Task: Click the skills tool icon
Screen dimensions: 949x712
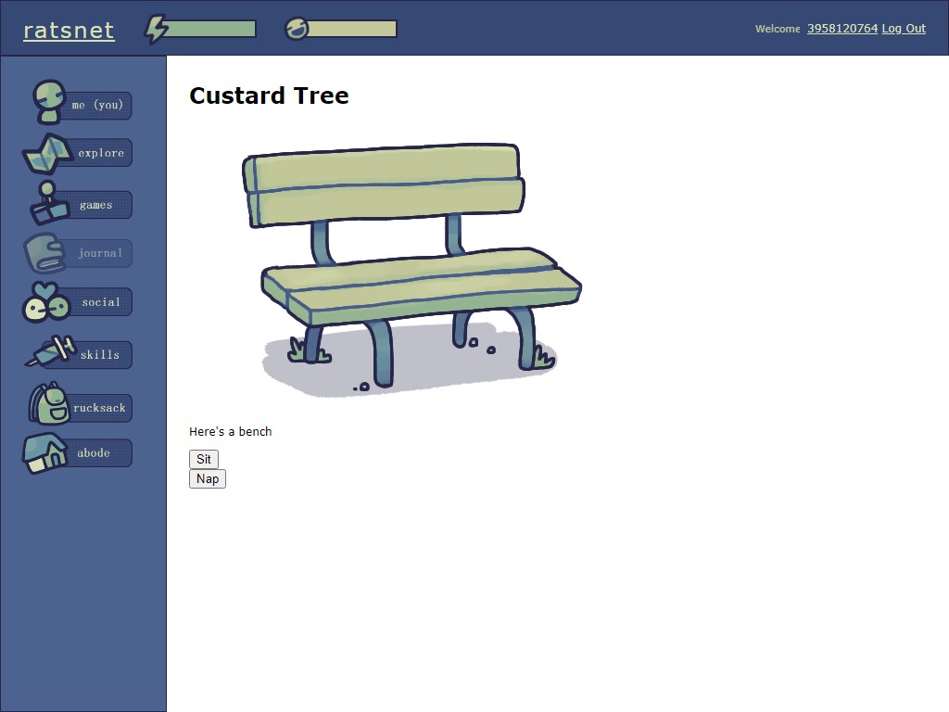Action: pos(50,352)
